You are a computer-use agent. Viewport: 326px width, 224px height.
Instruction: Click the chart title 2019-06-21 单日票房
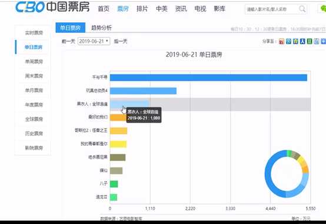194,55
